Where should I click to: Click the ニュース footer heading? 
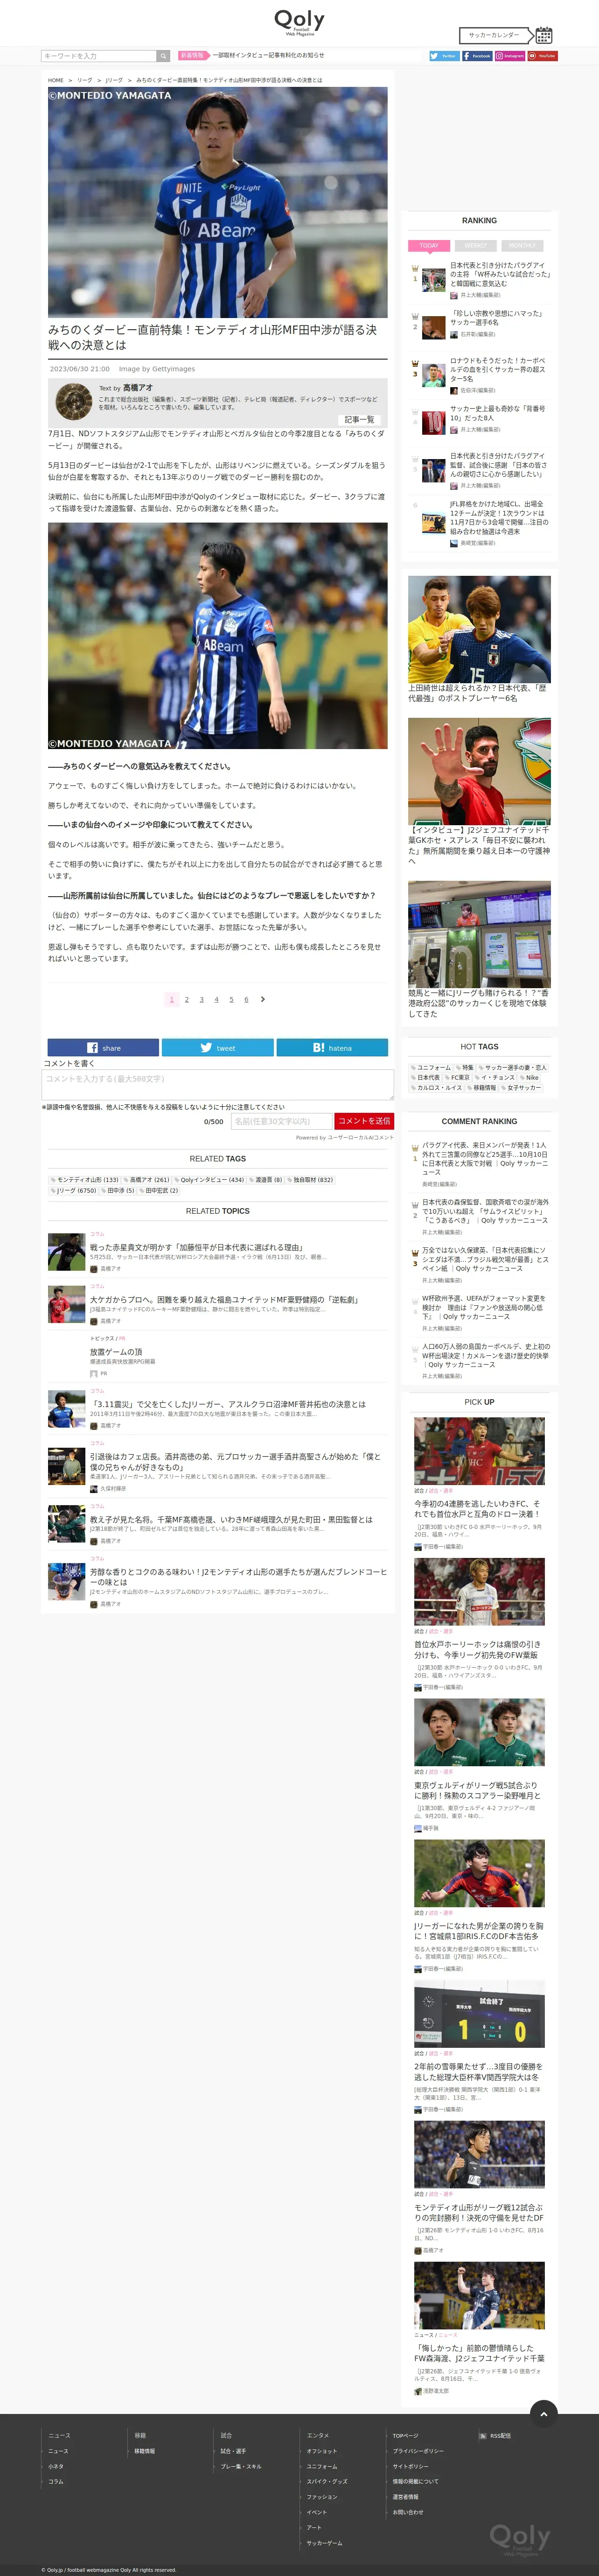[x=59, y=2435]
